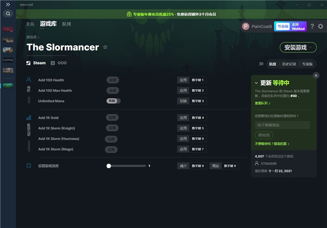Open search via magnifier icon
Image resolution: width=327 pixels, height=228 pixels.
[8, 14]
